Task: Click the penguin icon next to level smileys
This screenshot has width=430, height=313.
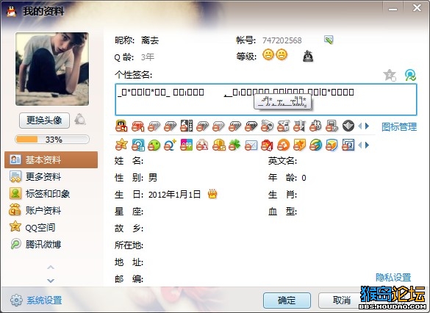Action: (308, 56)
